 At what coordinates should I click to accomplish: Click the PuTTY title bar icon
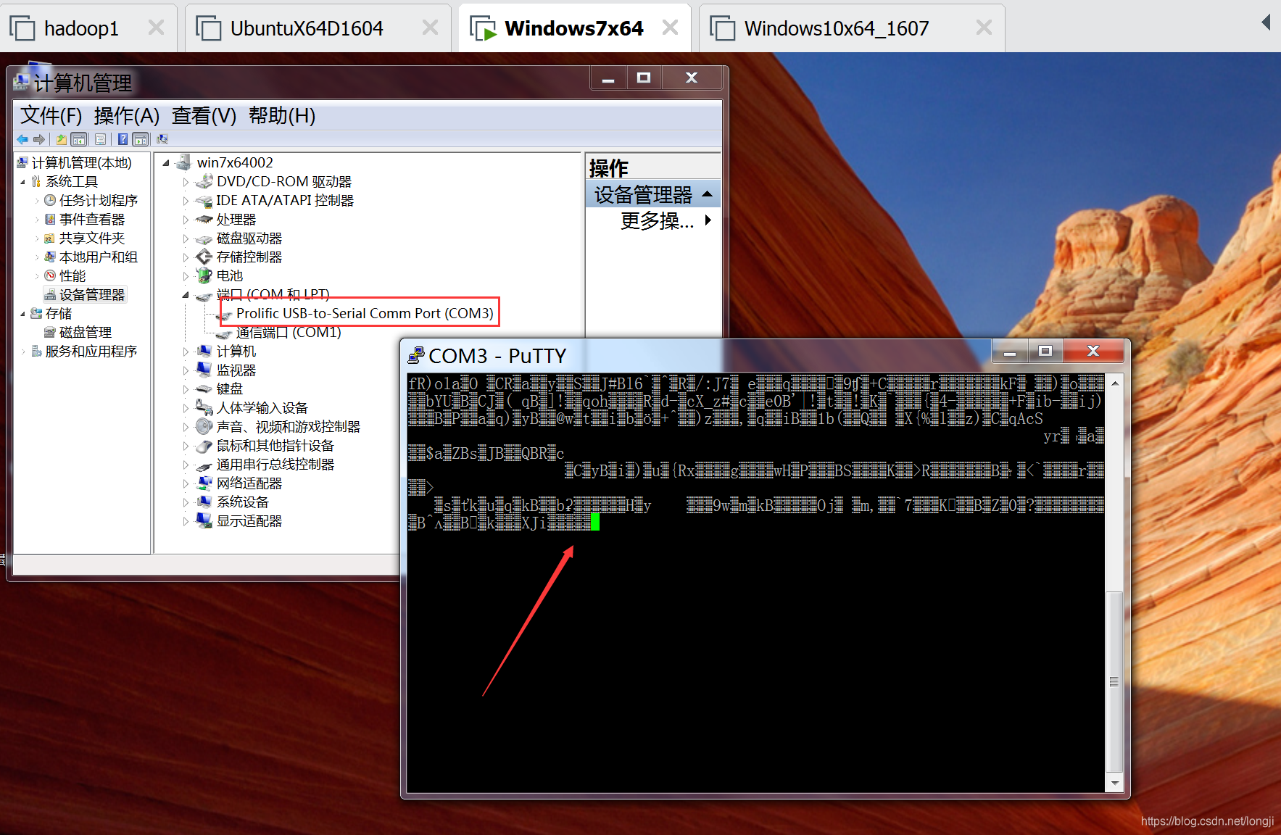(416, 355)
